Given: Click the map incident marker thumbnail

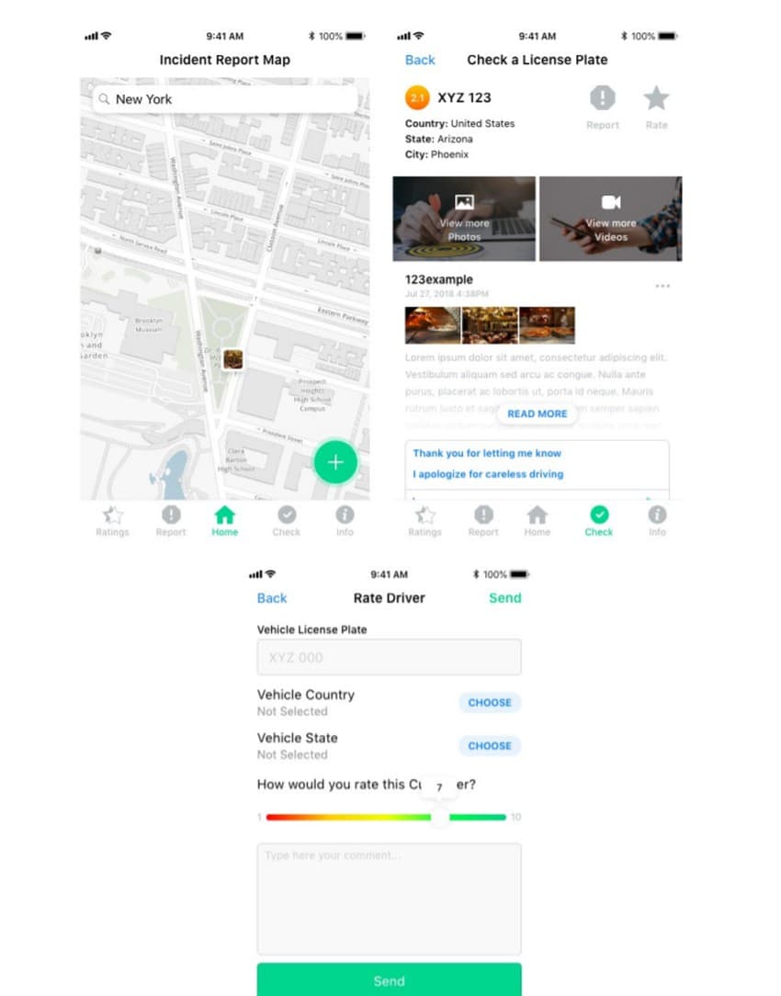Looking at the screenshot, I should click(233, 359).
